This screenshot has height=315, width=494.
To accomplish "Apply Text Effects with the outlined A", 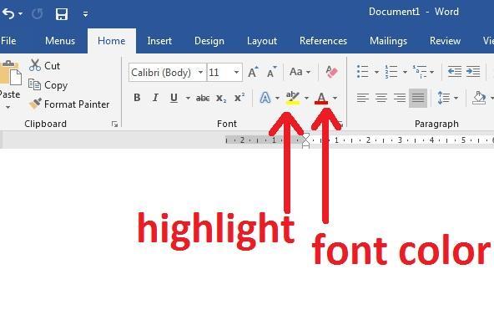I will tap(265, 98).
